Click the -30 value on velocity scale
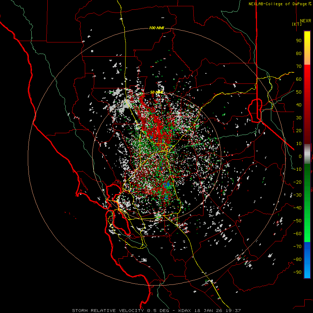Screen dimensions: 313x313 pos(297,195)
